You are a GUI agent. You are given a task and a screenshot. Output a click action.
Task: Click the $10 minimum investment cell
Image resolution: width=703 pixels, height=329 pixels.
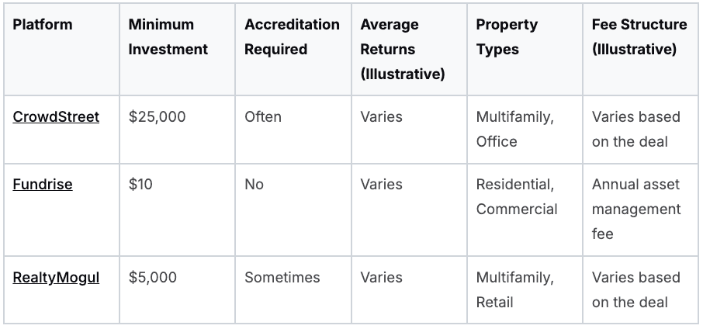pos(140,185)
